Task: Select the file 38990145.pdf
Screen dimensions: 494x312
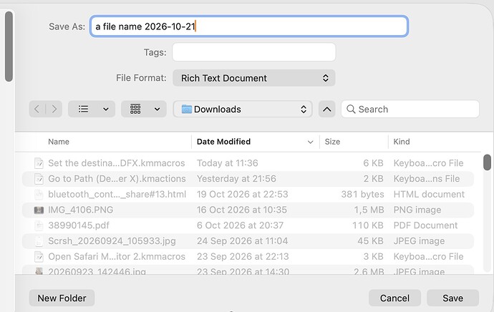Action: click(248, 225)
